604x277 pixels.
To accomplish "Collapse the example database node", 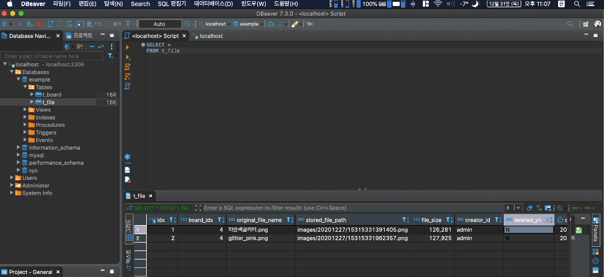I will point(19,79).
